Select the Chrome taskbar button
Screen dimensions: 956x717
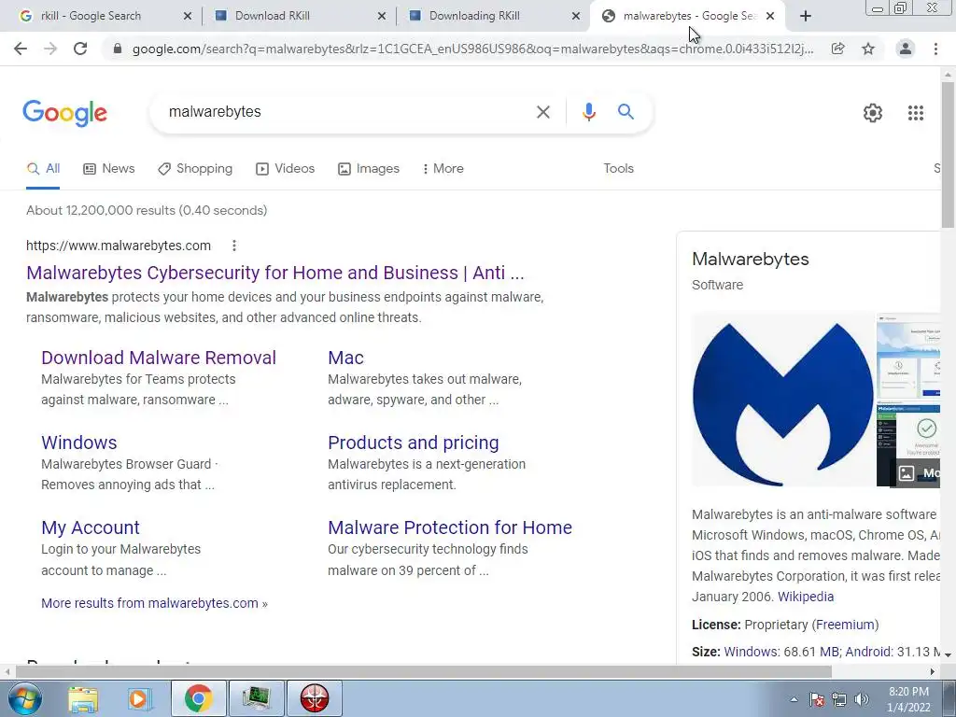tap(198, 698)
